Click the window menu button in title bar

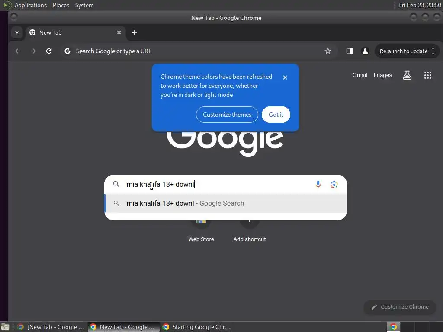click(x=14, y=17)
